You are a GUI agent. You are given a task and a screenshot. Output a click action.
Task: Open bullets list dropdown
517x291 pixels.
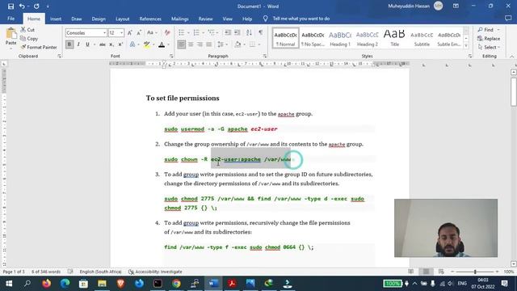(x=188, y=32)
